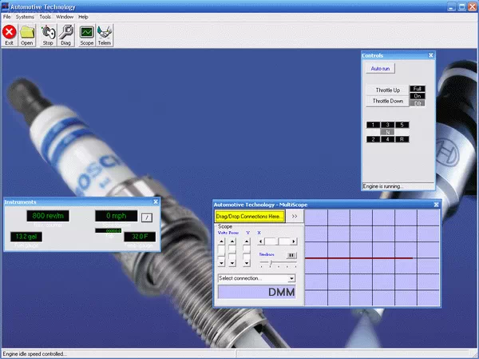Click the yellow Drag/Drop Connections Here field
This screenshot has height=359, width=479.
tap(249, 216)
